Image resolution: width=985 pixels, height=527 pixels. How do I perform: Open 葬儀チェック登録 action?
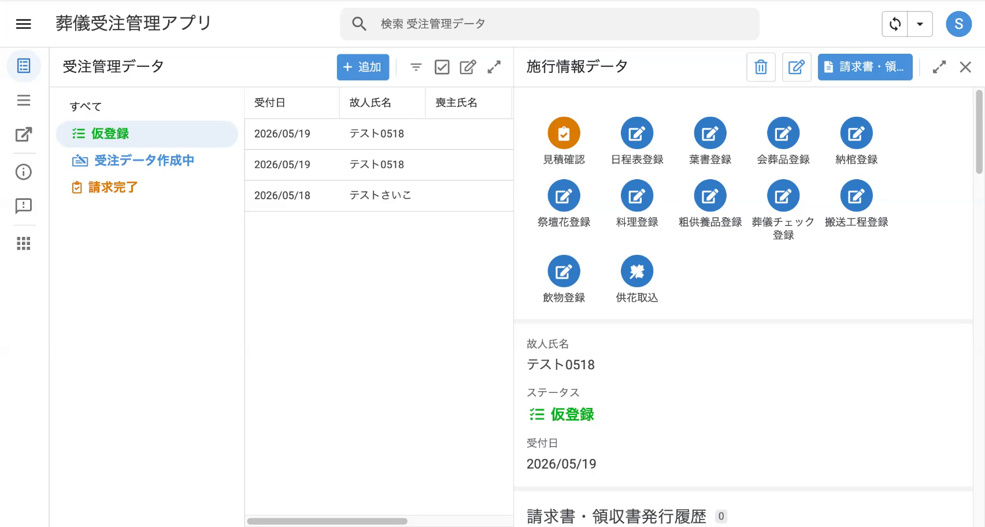[783, 196]
